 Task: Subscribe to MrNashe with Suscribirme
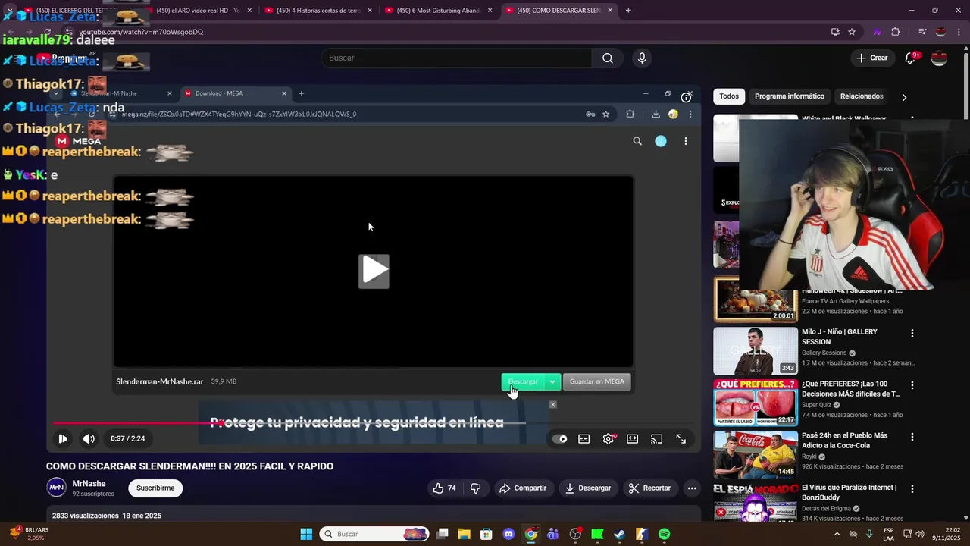pos(155,488)
